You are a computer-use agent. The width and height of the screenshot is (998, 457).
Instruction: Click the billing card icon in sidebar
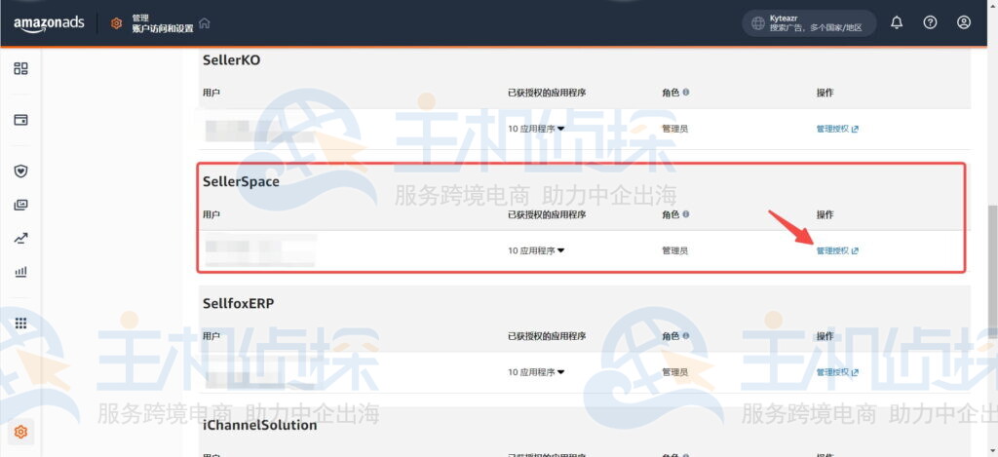[20, 120]
